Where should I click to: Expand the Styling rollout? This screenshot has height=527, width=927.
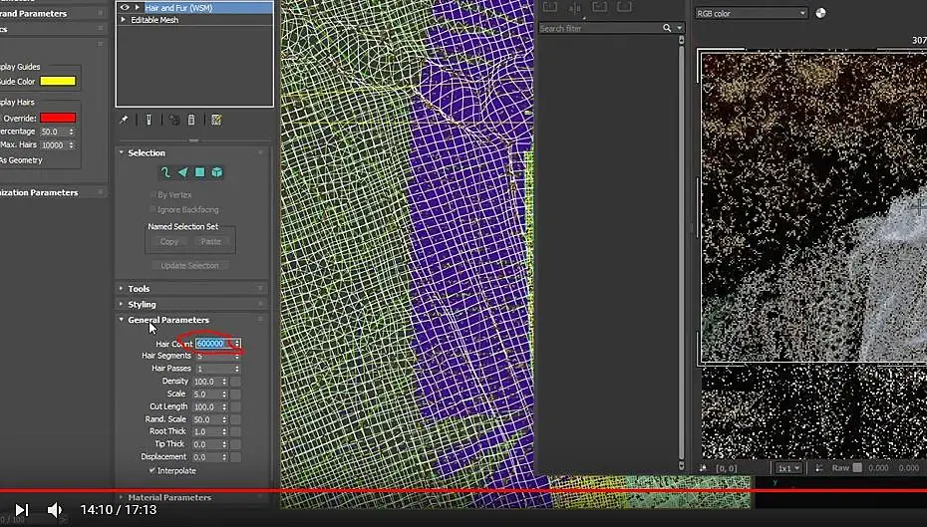click(x=142, y=305)
